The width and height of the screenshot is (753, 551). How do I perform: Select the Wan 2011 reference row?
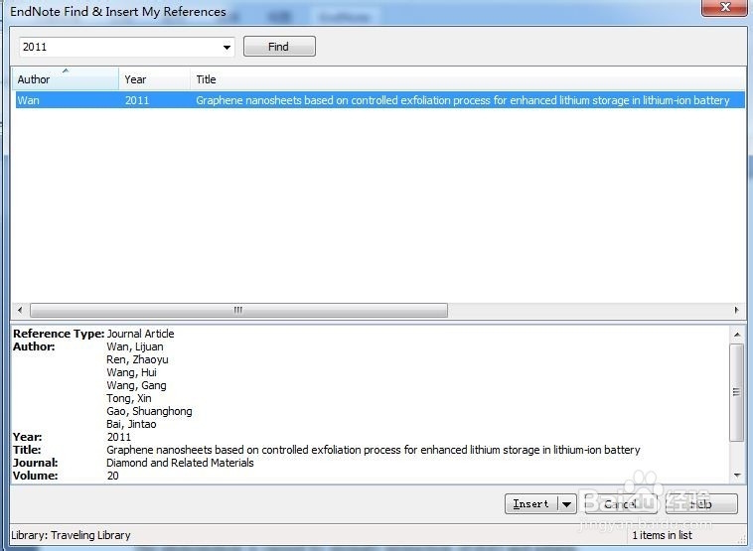pyautogui.click(x=379, y=100)
